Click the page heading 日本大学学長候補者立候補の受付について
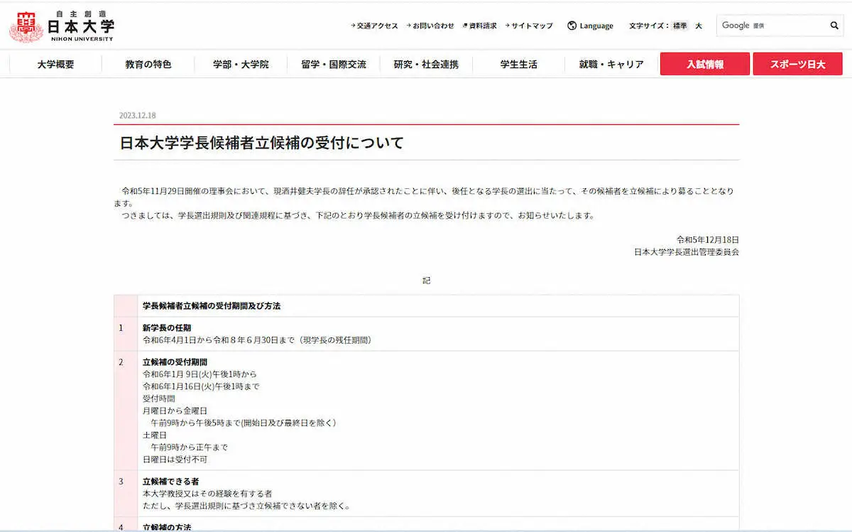Screen dimensions: 852x532 coord(261,143)
